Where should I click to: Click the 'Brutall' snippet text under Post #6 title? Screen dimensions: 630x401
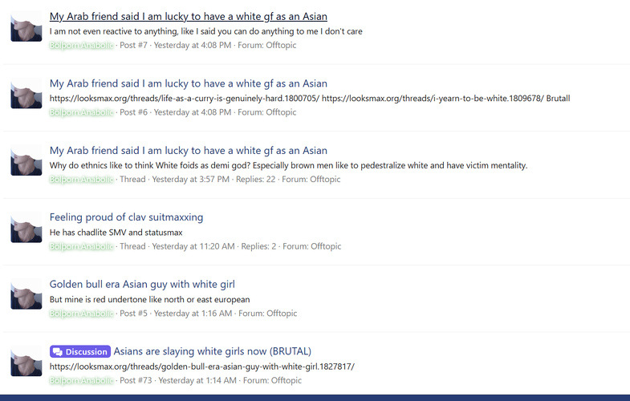point(558,99)
